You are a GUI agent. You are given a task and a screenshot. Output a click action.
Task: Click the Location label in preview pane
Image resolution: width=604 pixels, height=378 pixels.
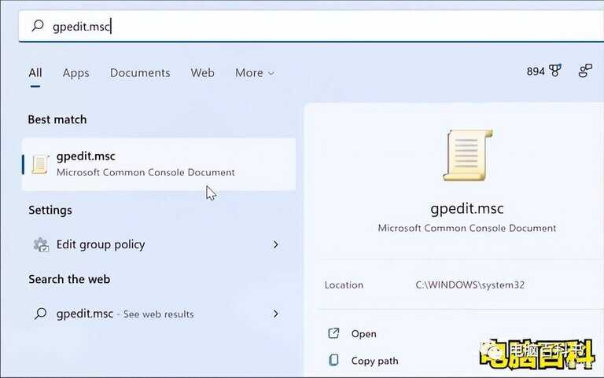[344, 284]
